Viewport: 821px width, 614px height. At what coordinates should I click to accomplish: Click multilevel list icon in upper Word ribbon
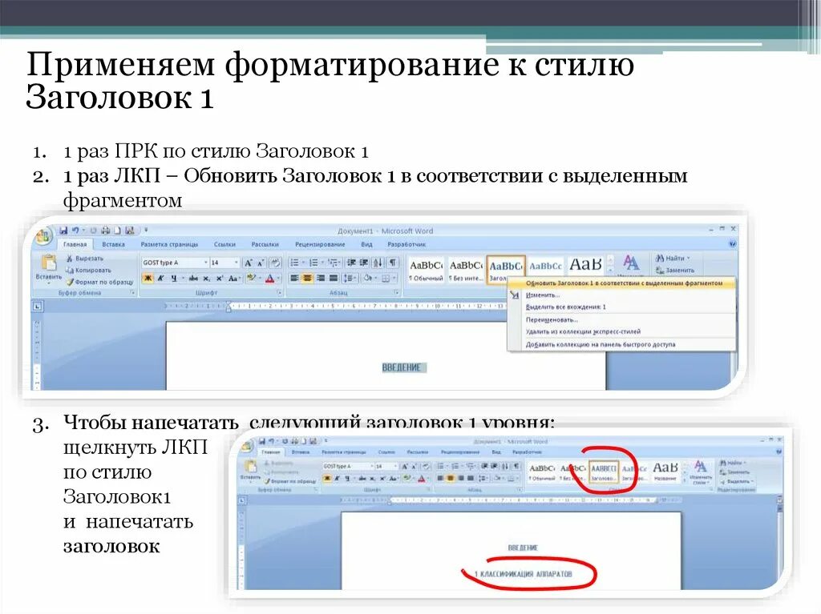[334, 263]
